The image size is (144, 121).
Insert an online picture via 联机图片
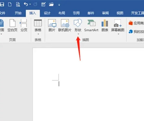pyautogui.click(x=65, y=25)
